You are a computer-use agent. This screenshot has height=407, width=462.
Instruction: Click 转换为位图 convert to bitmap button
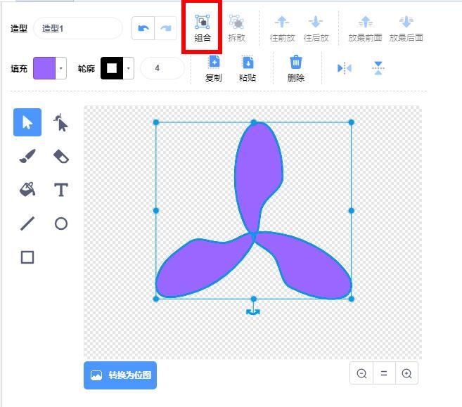point(120,375)
